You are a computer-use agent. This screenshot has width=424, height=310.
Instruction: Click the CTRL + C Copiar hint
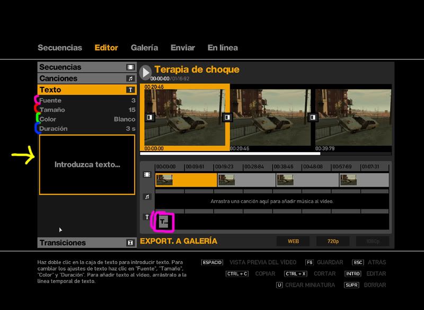(x=251, y=274)
